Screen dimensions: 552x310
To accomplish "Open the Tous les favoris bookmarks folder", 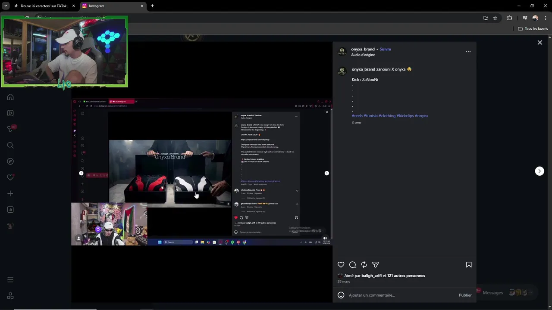I will 533,29.
